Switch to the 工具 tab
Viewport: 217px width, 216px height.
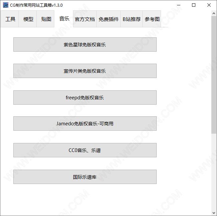click(10, 19)
